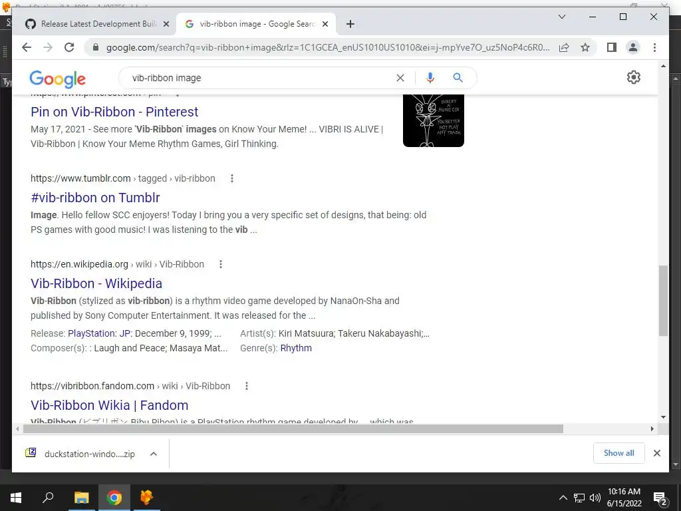
Task: Click the horizontal scroll right arrow
Action: pos(652,429)
